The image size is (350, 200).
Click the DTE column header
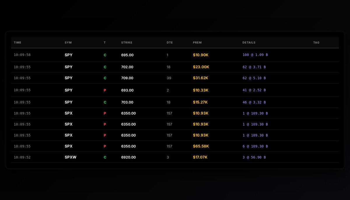pos(169,42)
